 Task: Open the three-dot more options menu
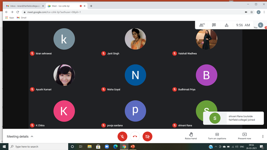263,136
